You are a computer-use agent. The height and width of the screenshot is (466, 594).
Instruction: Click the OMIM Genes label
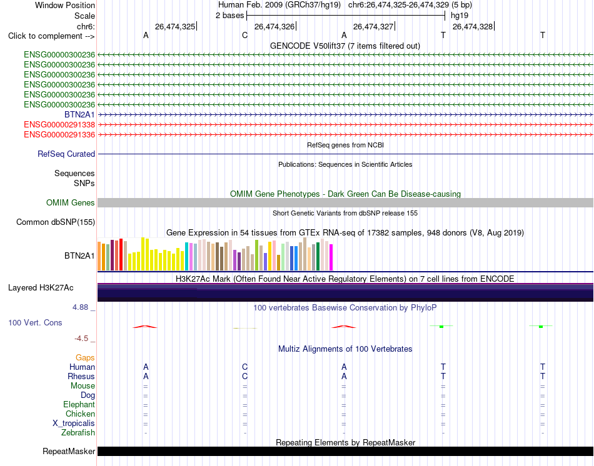(x=71, y=203)
